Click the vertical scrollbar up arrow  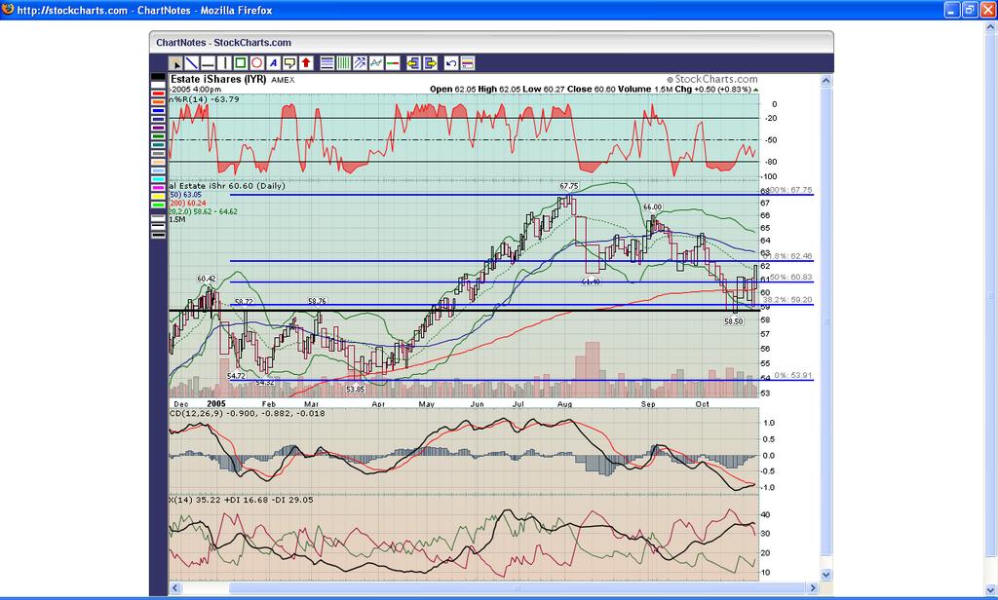826,81
